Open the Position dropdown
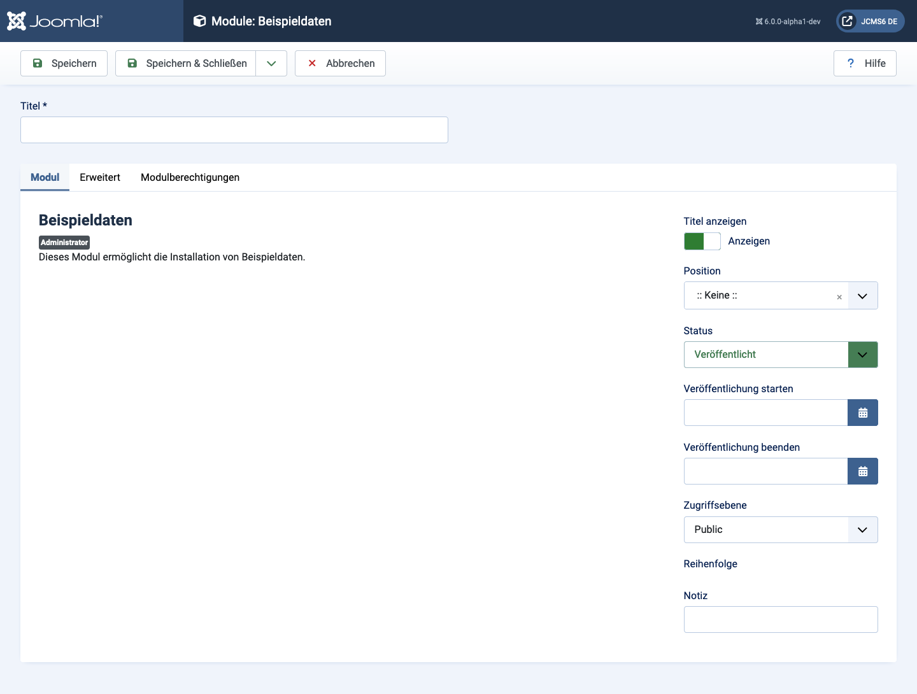The image size is (917, 694). (781, 295)
